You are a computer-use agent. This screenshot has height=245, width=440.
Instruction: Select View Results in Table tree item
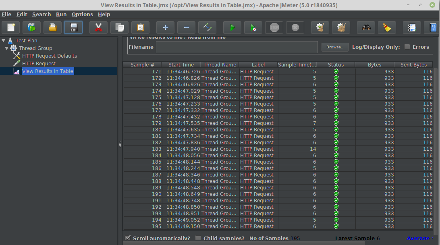click(48, 71)
